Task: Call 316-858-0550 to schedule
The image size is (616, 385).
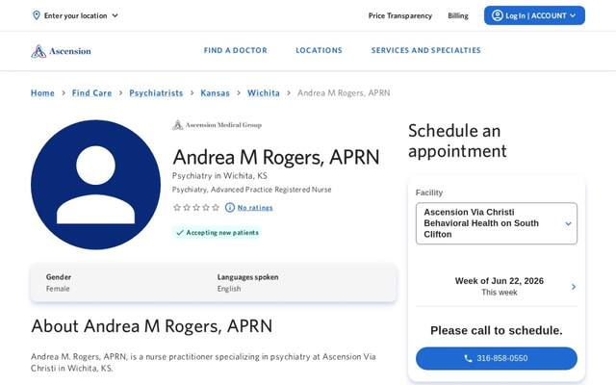Action: click(x=497, y=358)
